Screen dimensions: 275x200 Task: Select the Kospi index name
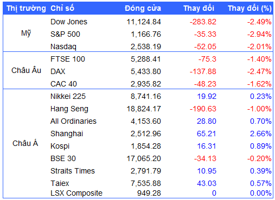pyautogui.click(x=60, y=146)
